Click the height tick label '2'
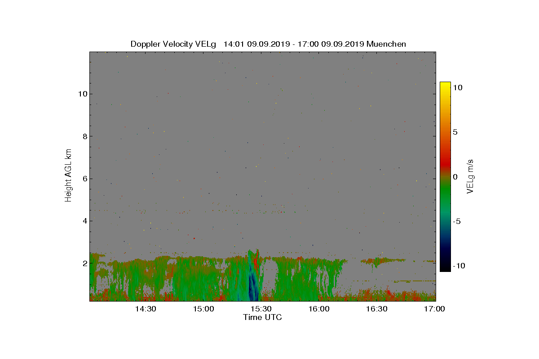This screenshot has width=539, height=359. point(84,263)
